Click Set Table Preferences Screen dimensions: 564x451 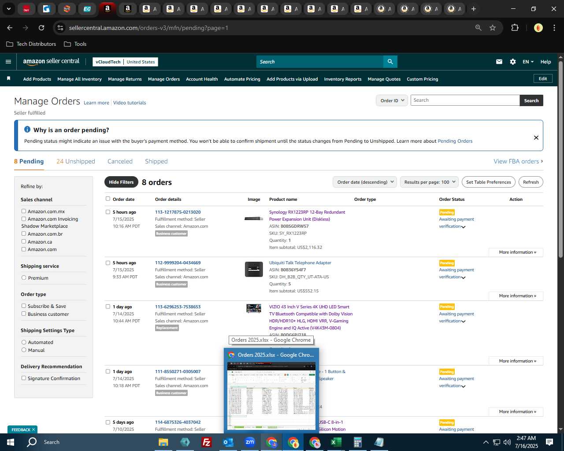(489, 182)
